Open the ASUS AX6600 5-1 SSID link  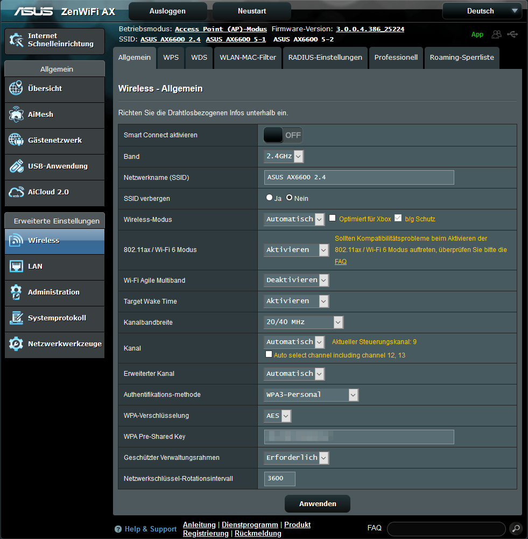[x=236, y=39]
